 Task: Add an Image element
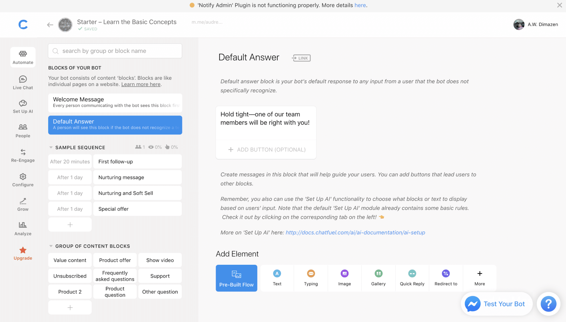[x=344, y=278]
